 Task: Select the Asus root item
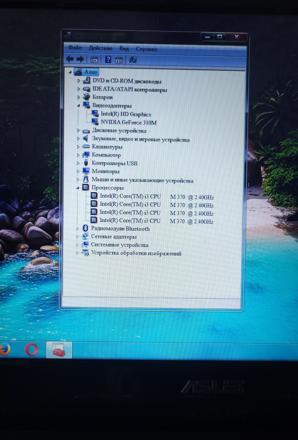(x=91, y=72)
